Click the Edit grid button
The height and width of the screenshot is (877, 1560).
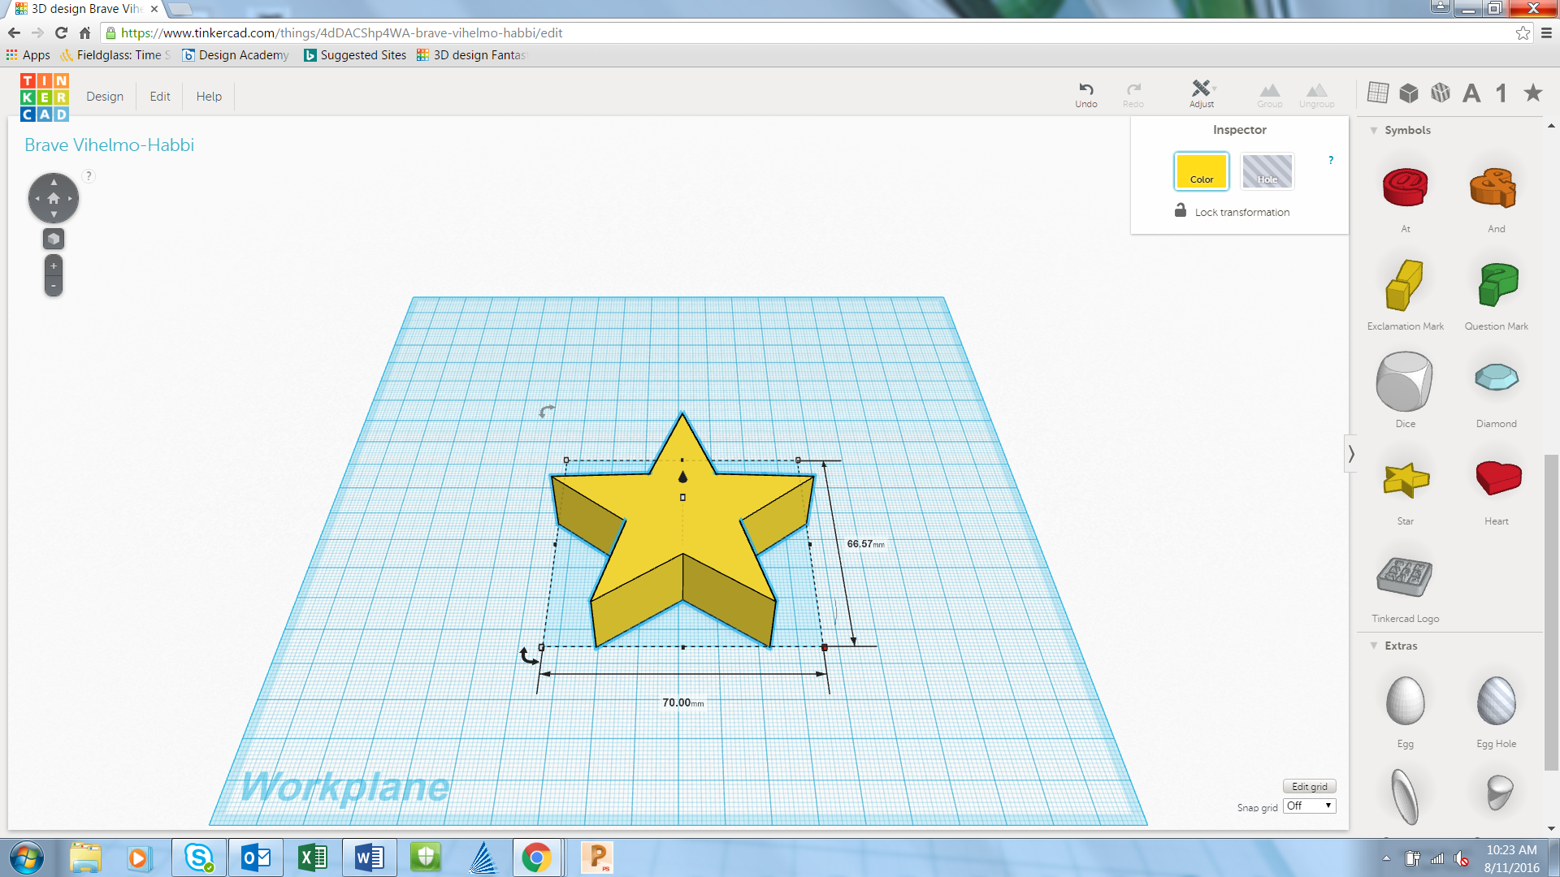(1309, 786)
